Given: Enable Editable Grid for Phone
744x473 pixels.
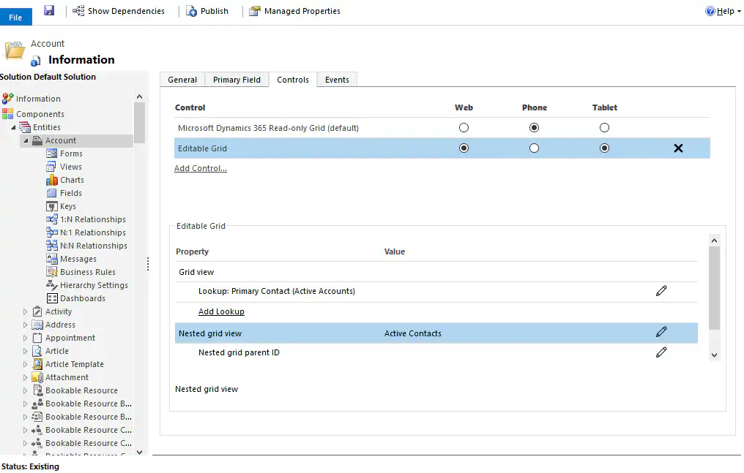Looking at the screenshot, I should [x=534, y=148].
